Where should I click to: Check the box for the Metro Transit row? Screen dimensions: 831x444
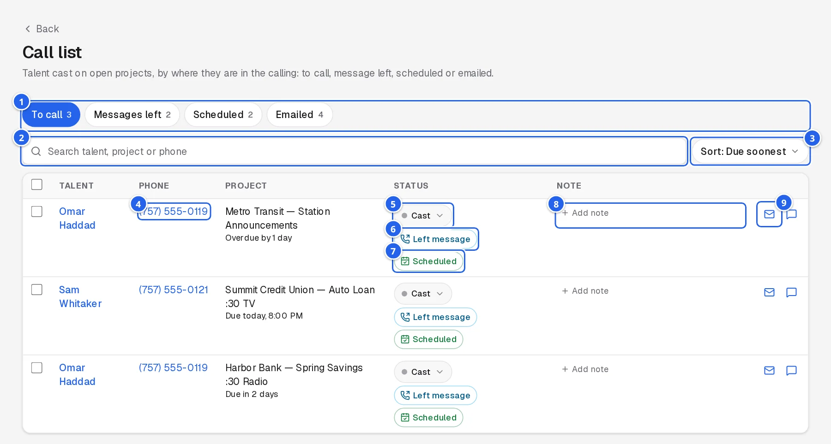point(37,212)
